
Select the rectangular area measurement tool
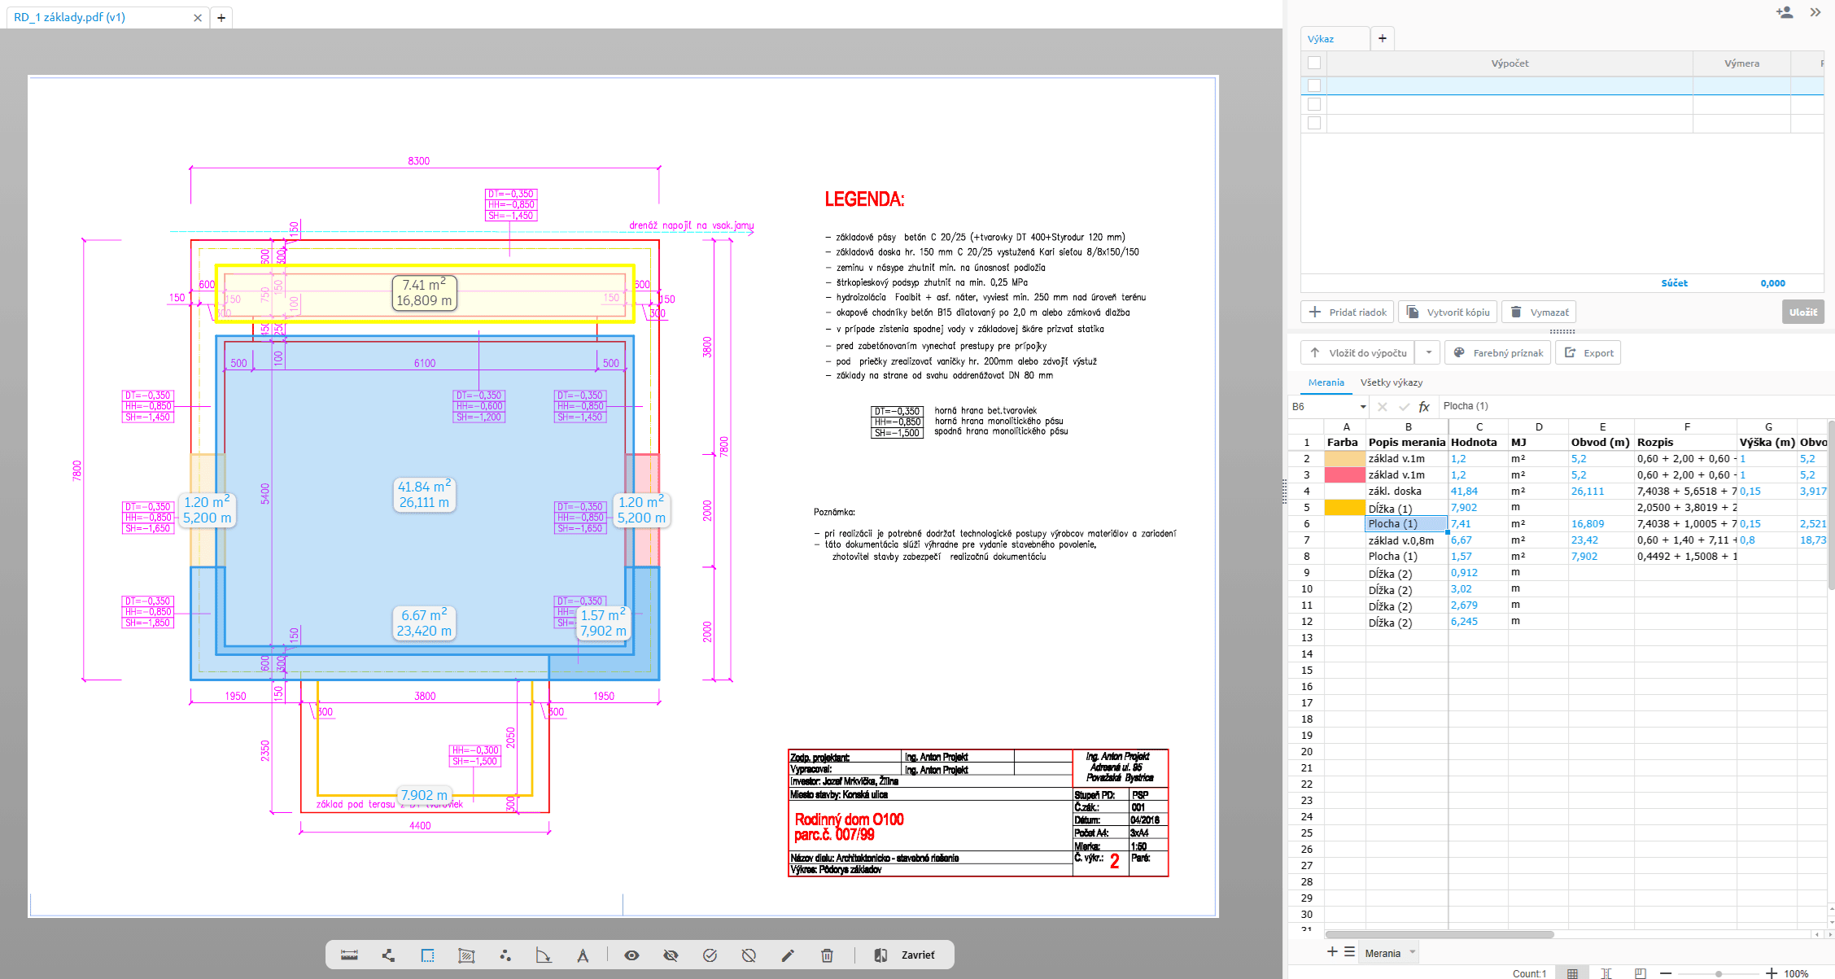pos(427,955)
